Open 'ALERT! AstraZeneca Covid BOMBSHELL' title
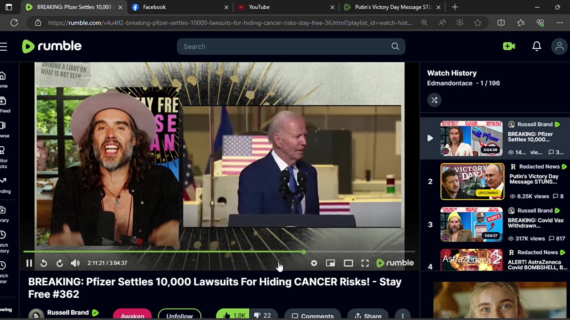Image resolution: width=570 pixels, height=320 pixels. pos(537,264)
